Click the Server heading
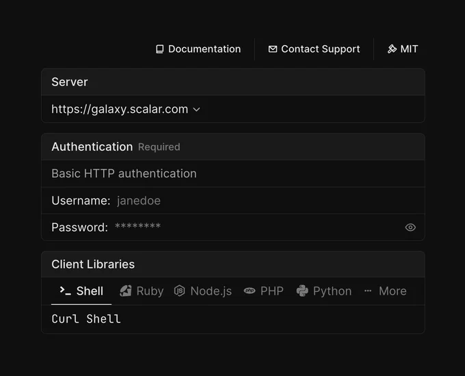This screenshot has height=376, width=465. point(69,82)
